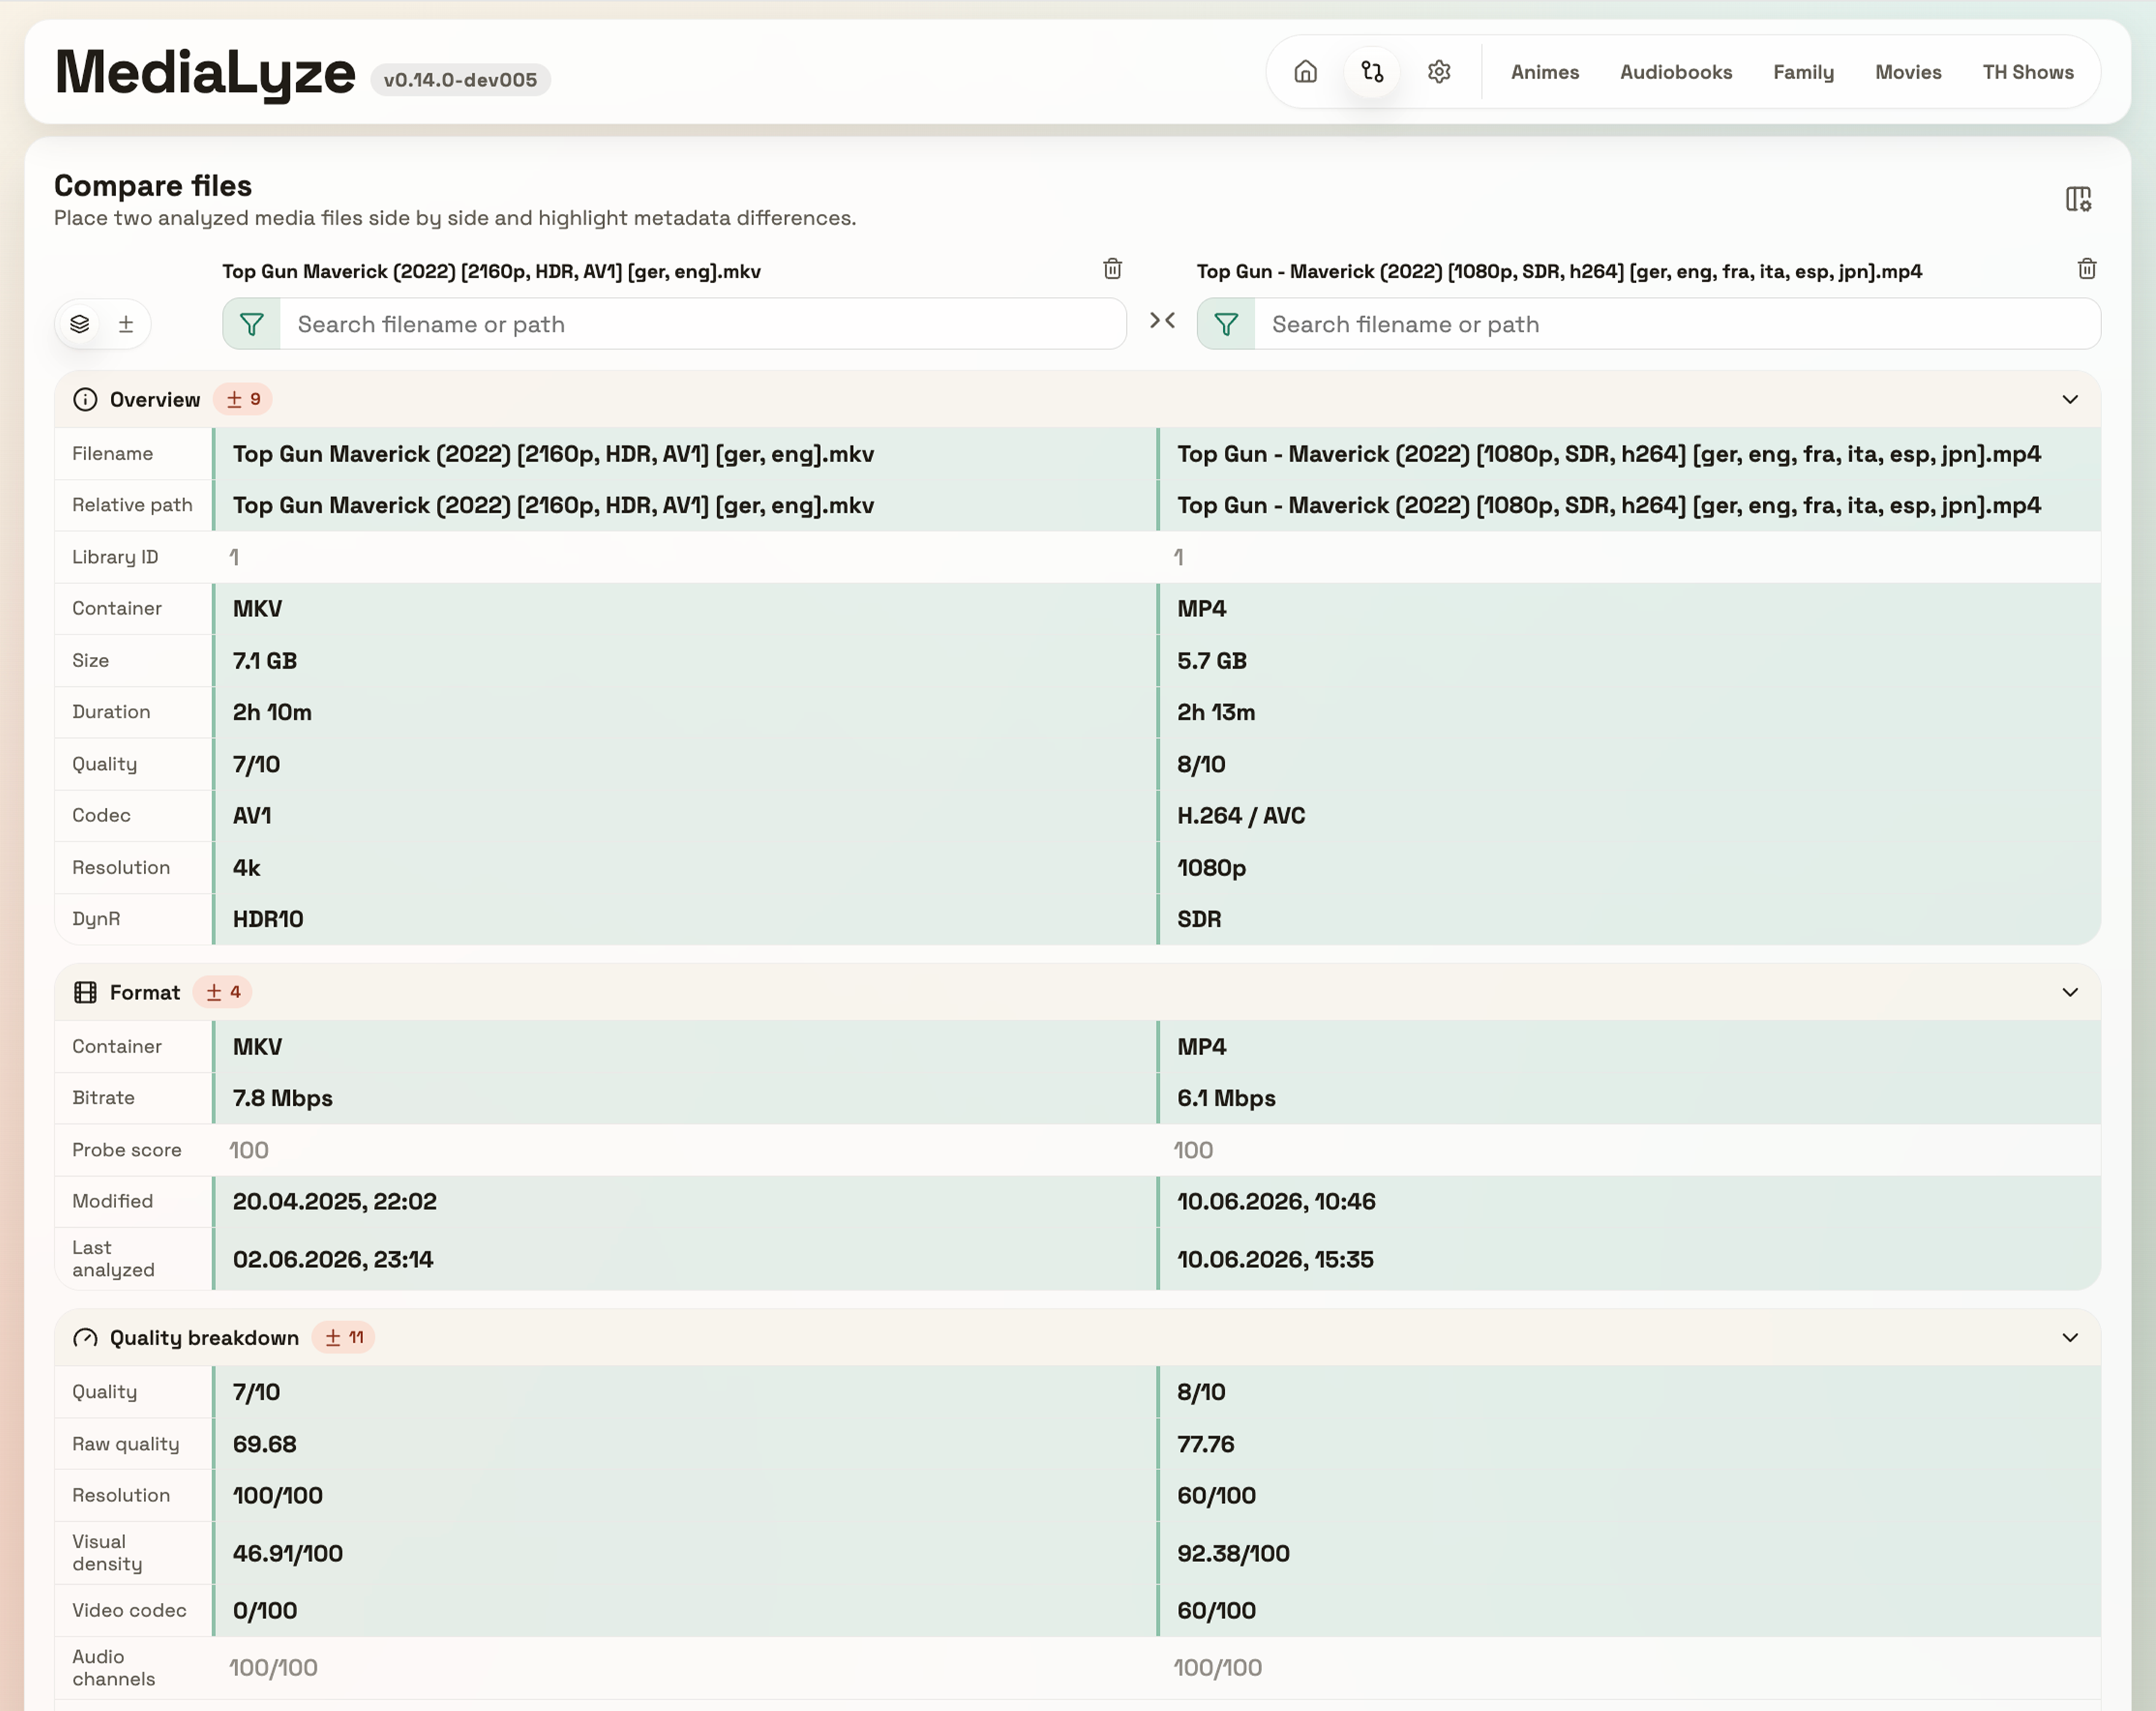The image size is (2156, 1711).
Task: Click the 1080p resolution value
Action: (x=1211, y=867)
